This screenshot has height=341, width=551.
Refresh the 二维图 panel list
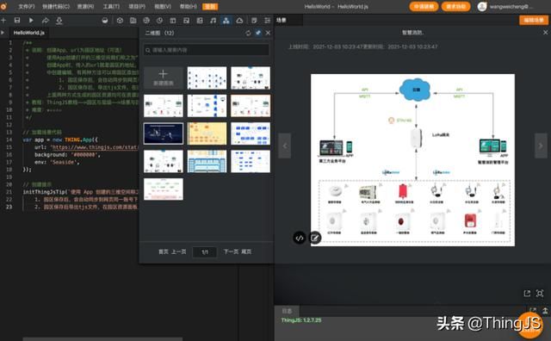coord(248,33)
